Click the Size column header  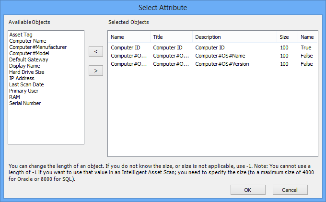(x=287, y=37)
